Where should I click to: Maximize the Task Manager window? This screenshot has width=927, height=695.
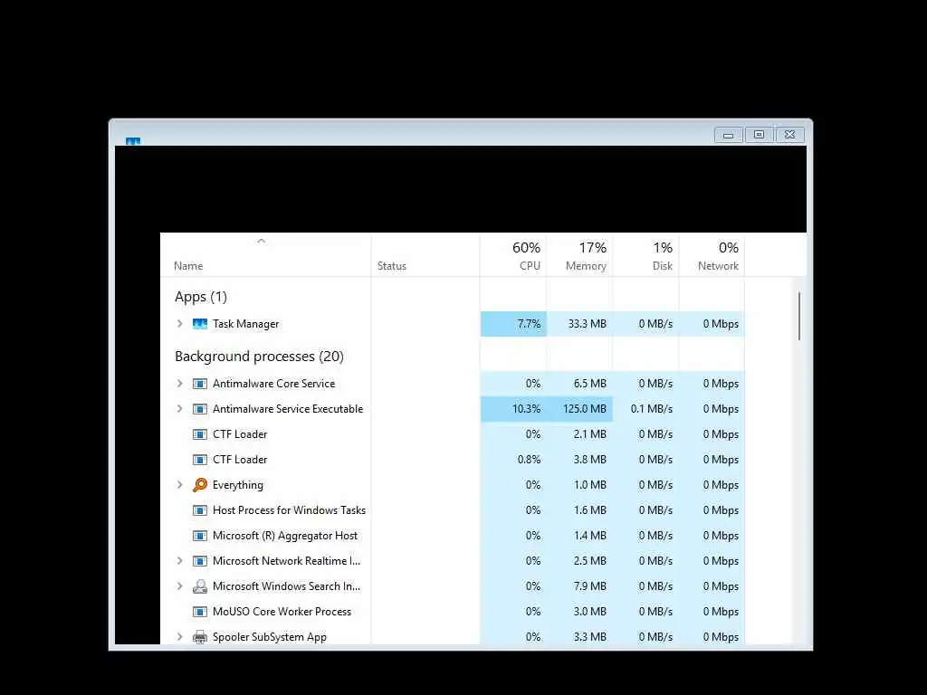tap(760, 135)
